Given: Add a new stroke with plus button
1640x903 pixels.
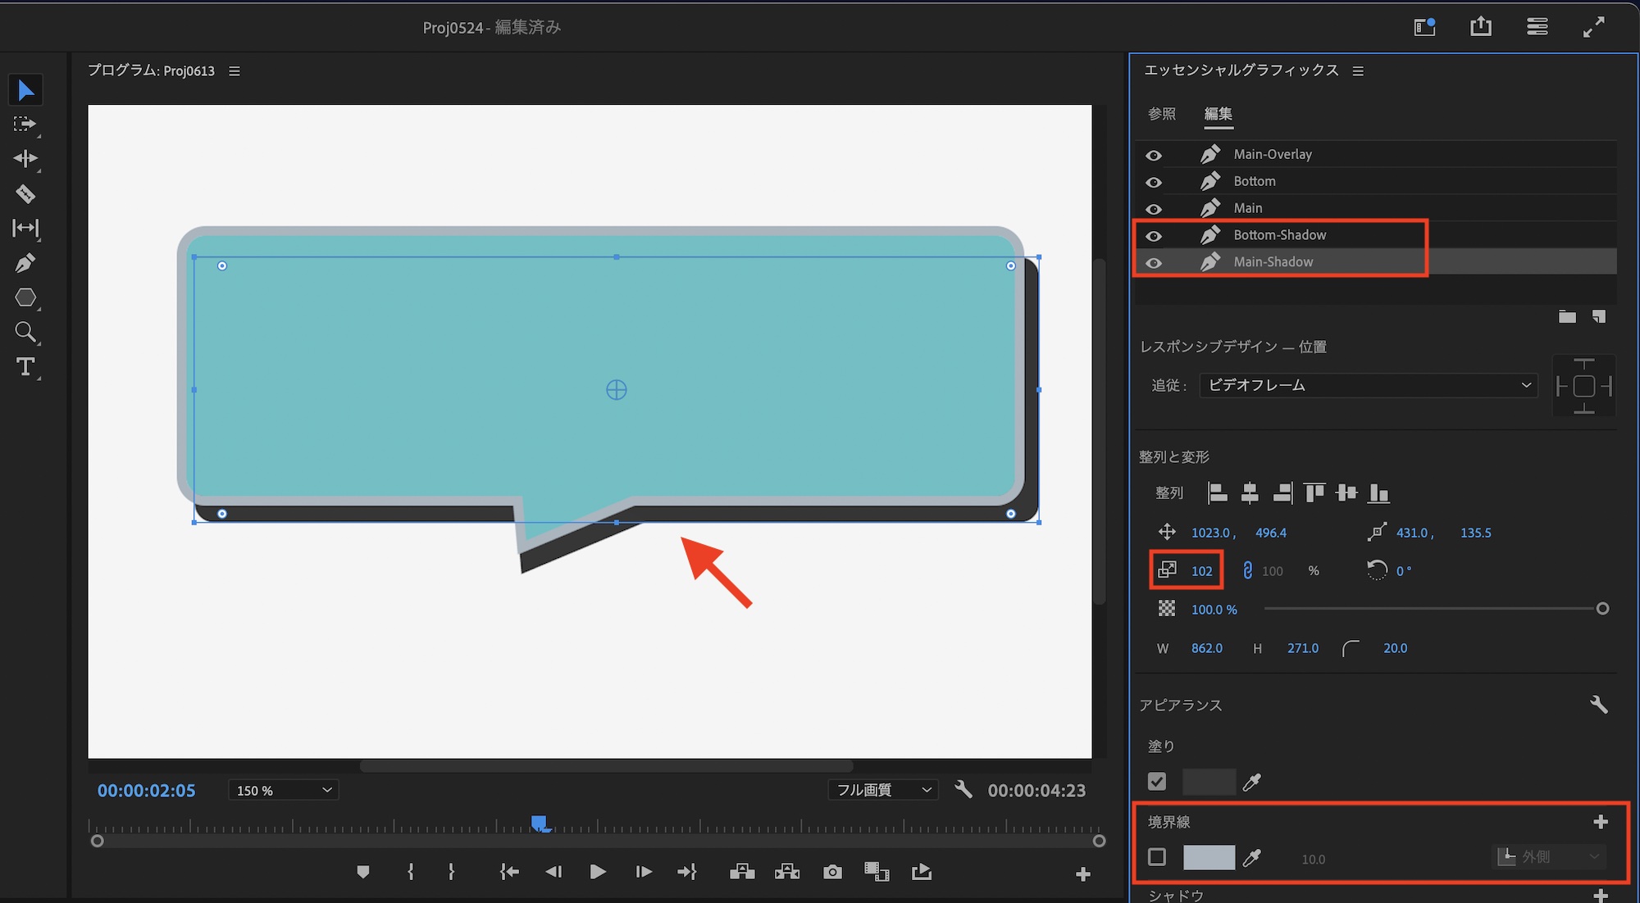Looking at the screenshot, I should click(1600, 822).
